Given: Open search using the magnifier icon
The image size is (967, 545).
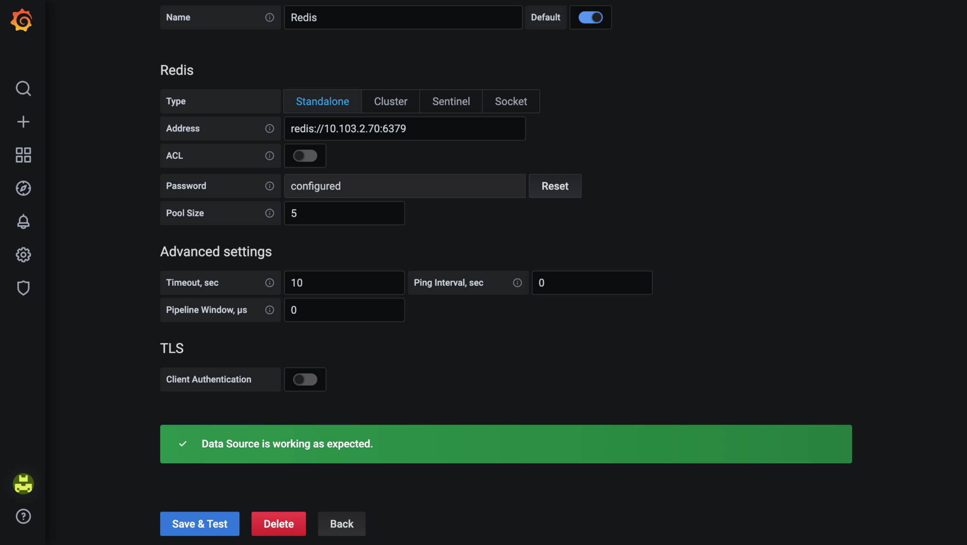Looking at the screenshot, I should pos(23,88).
